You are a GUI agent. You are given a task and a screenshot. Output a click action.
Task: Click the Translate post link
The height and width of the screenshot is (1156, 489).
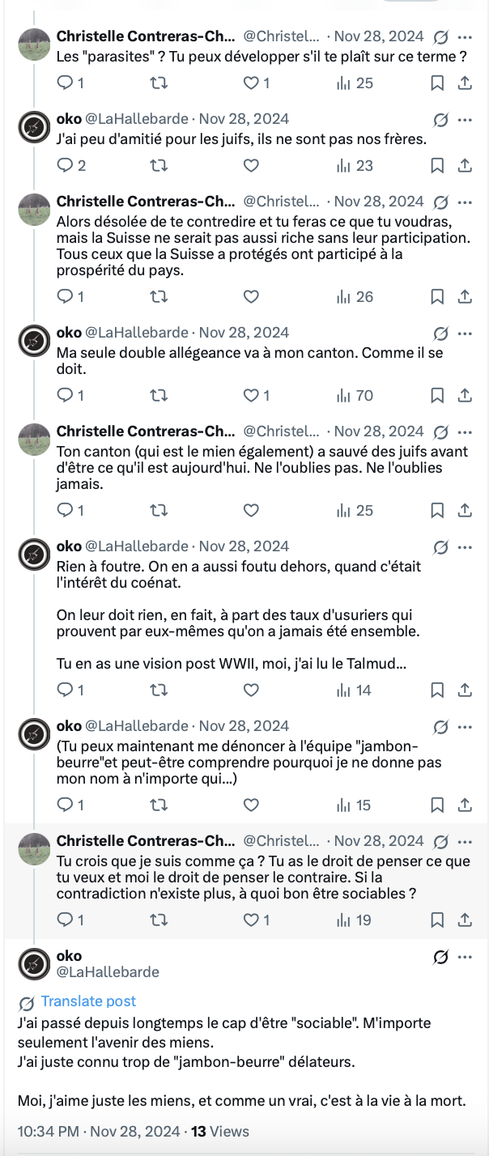[x=88, y=1001]
